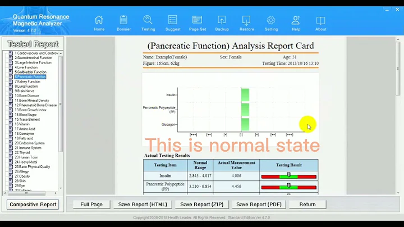Click Save Report (HTML) button
The height and width of the screenshot is (227, 404).
[143, 205]
